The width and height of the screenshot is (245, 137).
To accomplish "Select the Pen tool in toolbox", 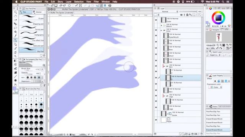I will [x=15, y=40].
